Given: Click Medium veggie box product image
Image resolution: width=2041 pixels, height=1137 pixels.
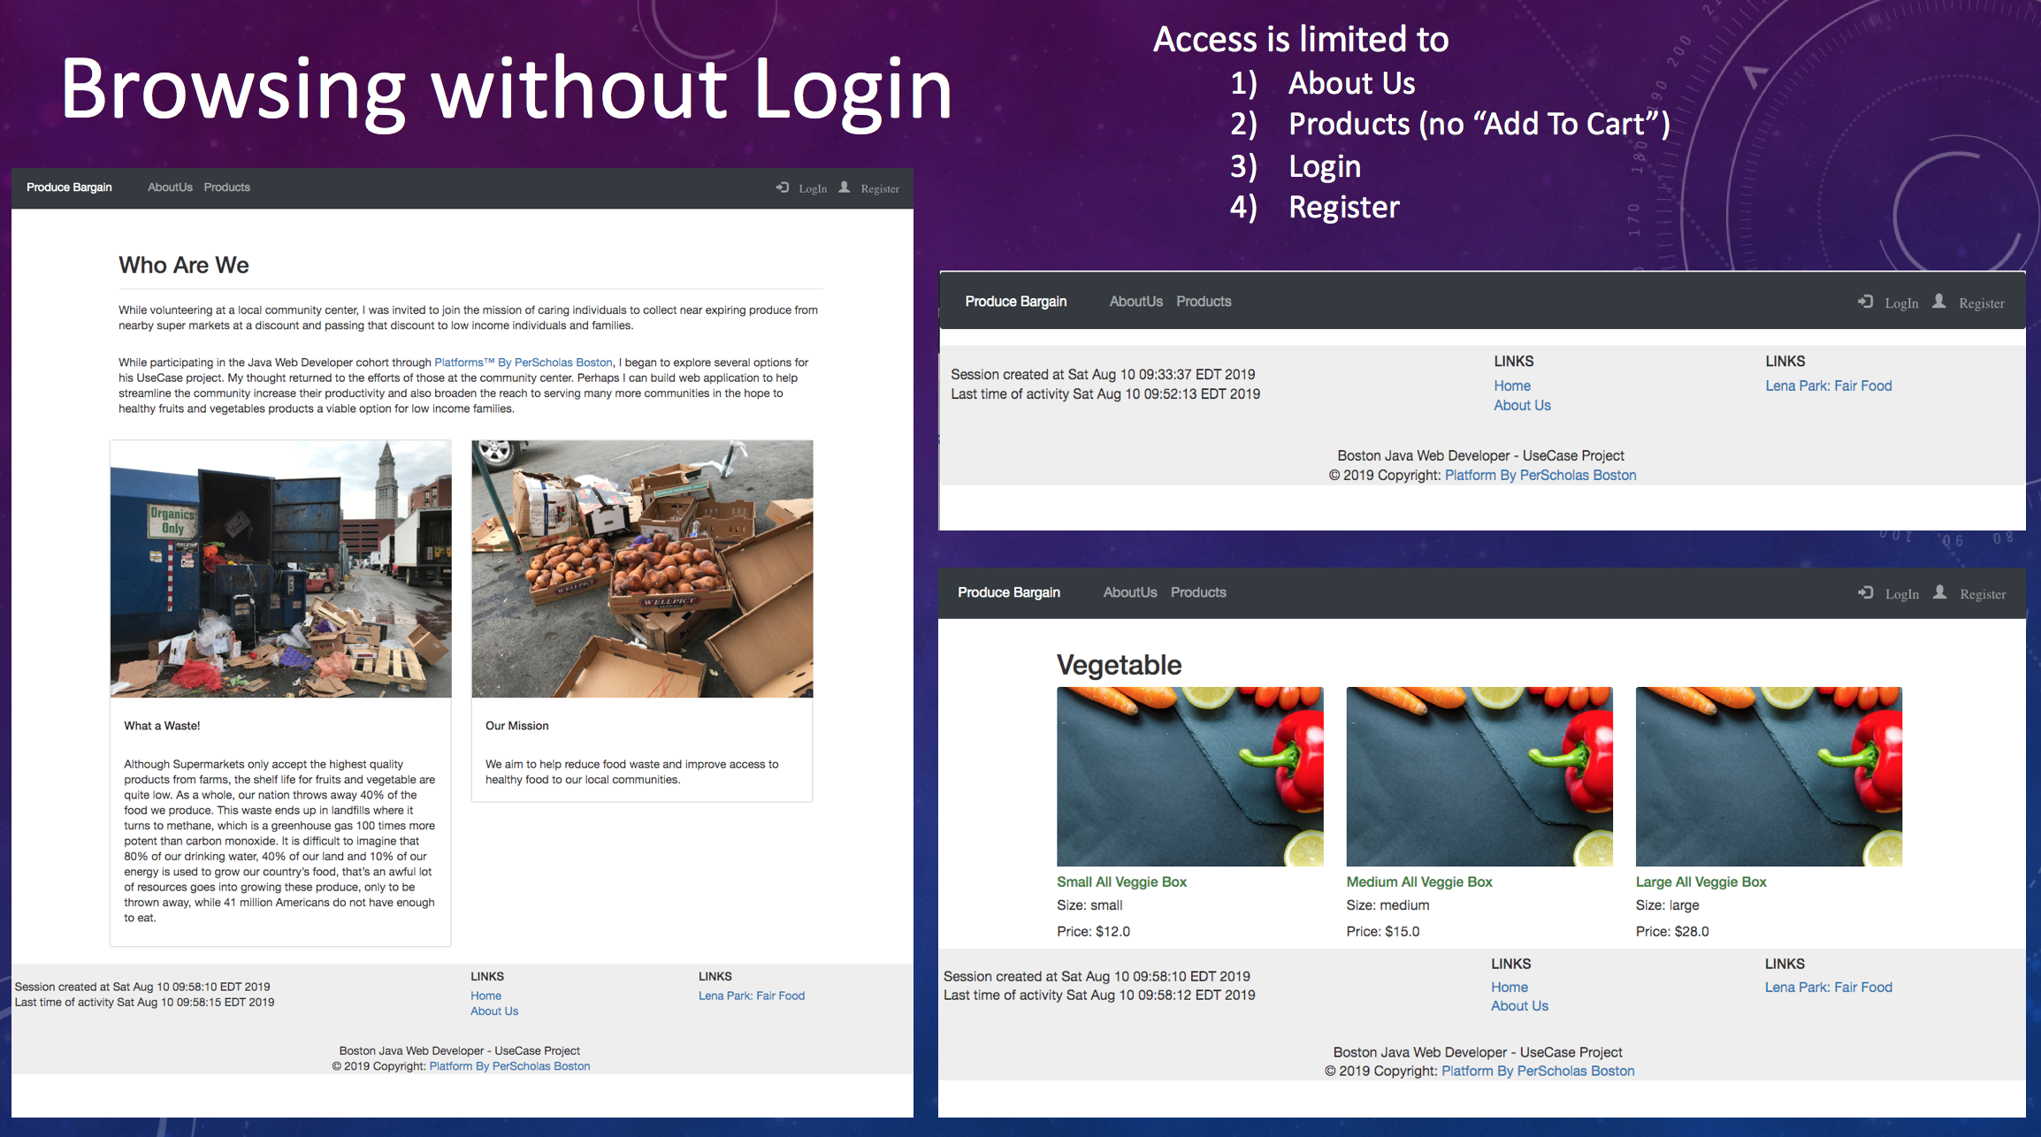Looking at the screenshot, I should [1479, 776].
